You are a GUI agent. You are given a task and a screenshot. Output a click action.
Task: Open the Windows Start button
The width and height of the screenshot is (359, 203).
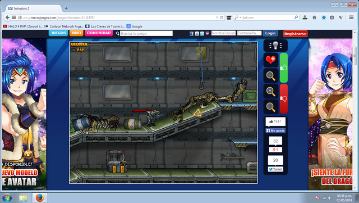pos(7,198)
